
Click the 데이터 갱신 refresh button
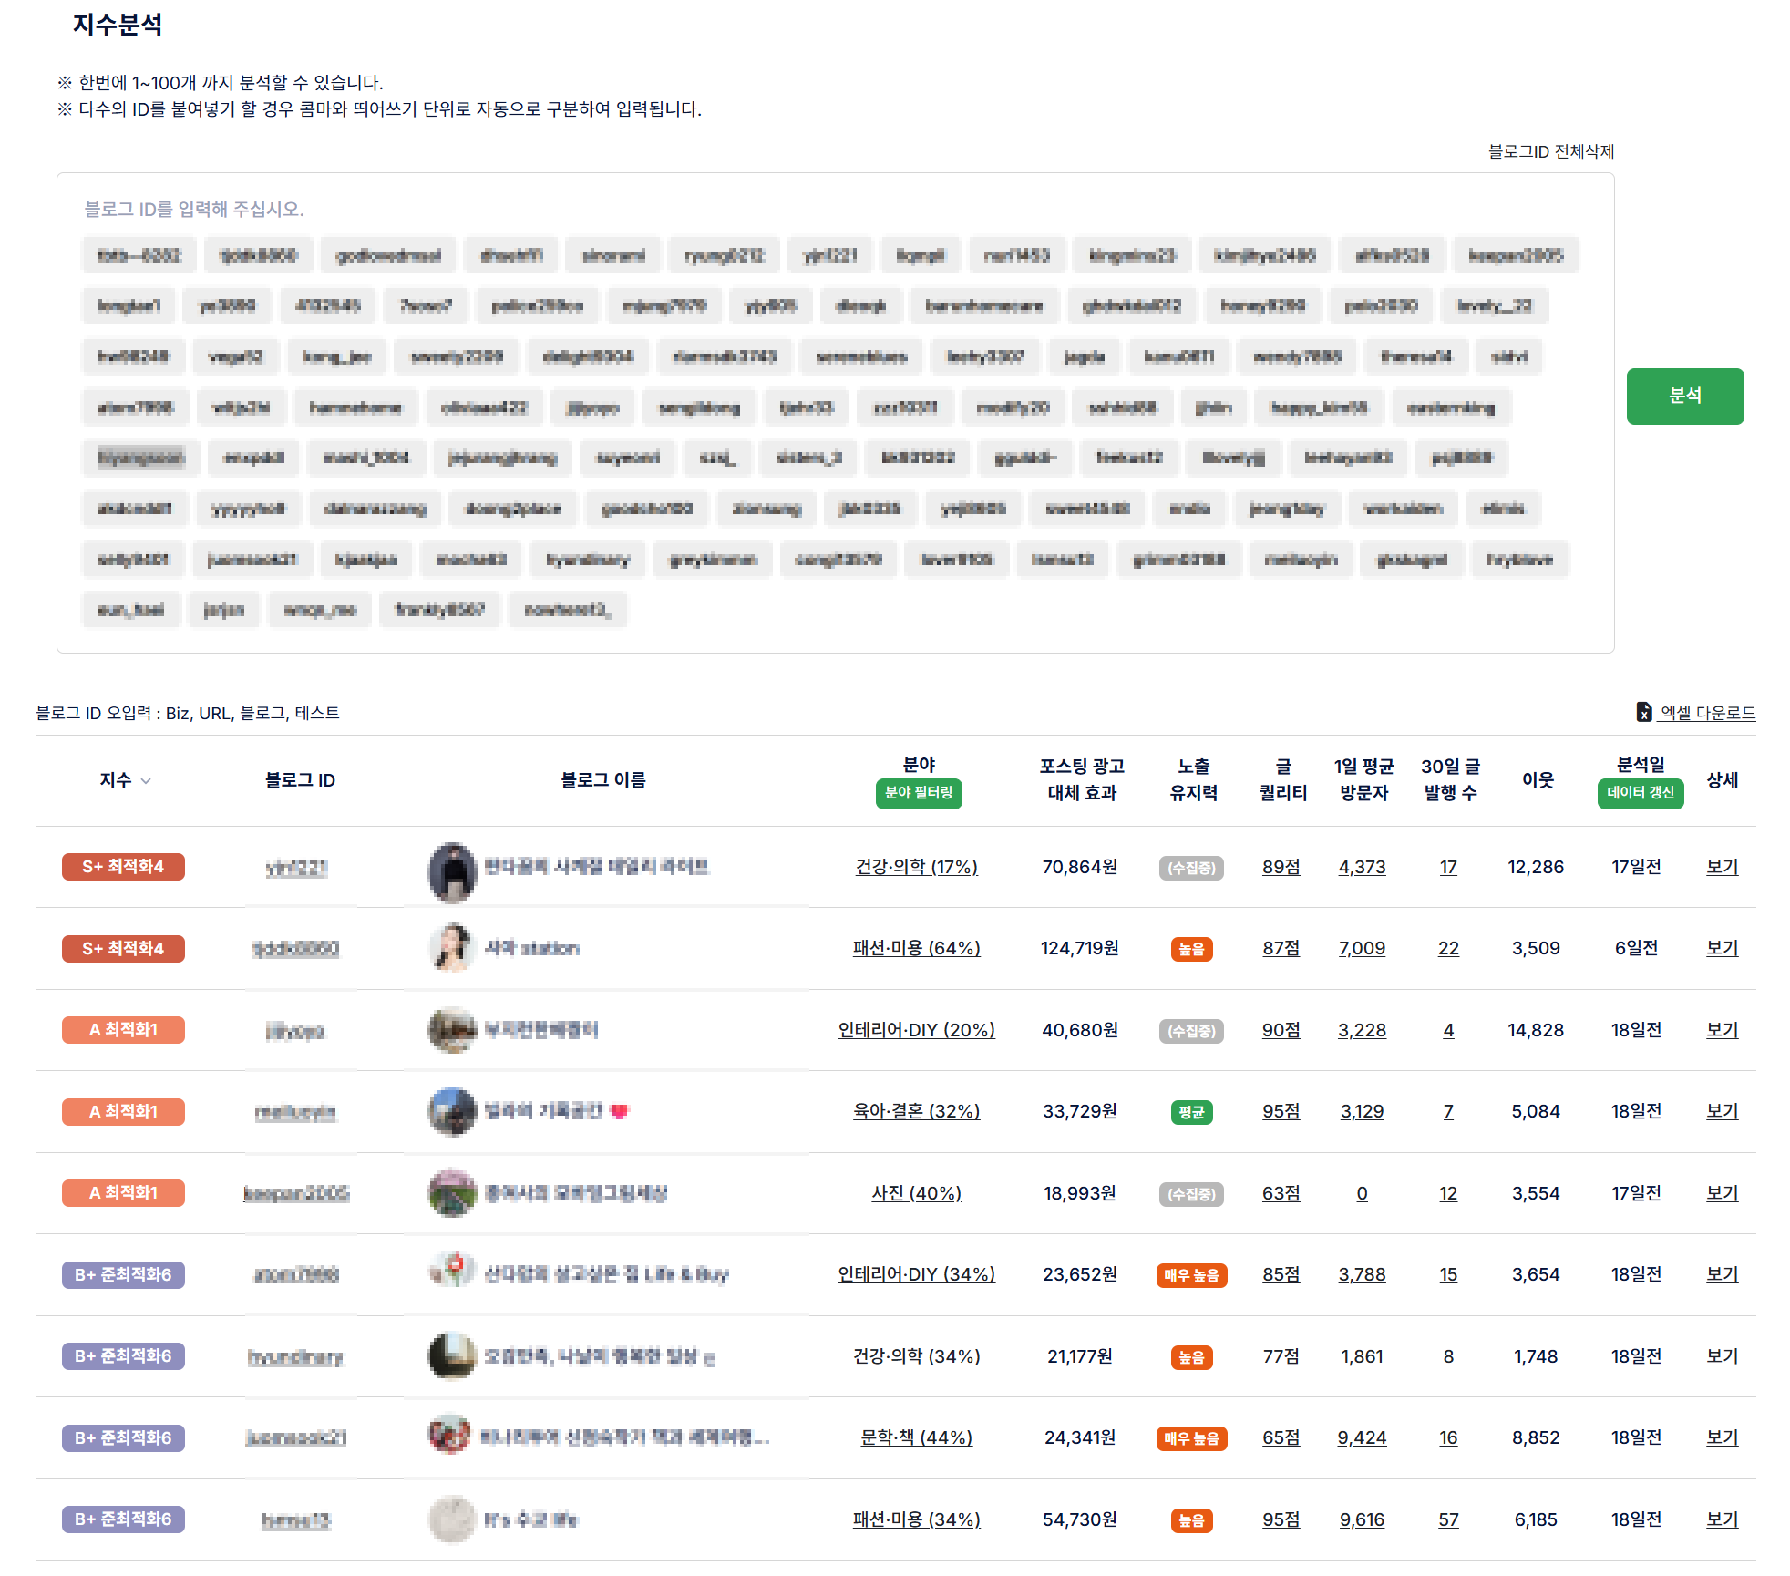[x=1640, y=793]
